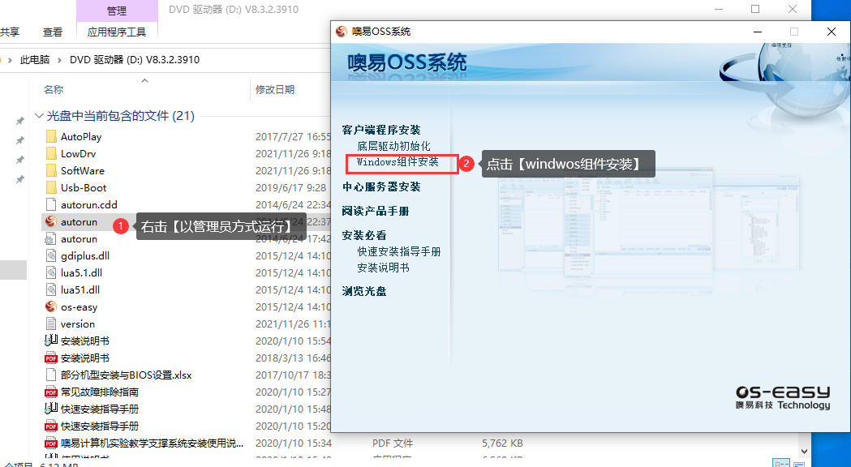Screen dimensions: 851x467
Task: Open the 查看 ribbon tab
Action: (53, 32)
